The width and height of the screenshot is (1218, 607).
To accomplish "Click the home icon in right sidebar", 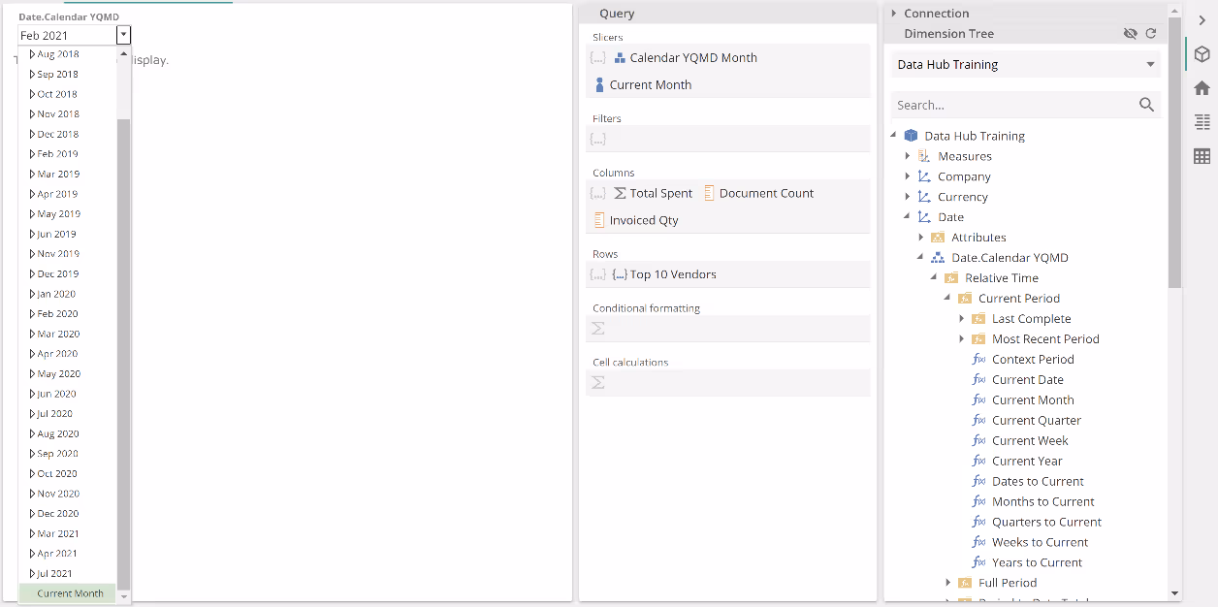I will click(1202, 88).
